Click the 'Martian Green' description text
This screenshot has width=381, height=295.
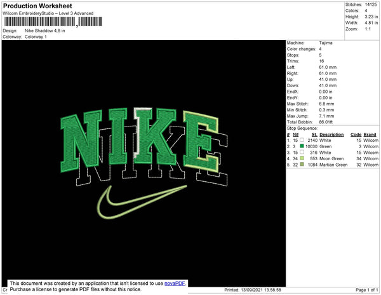tap(333, 165)
